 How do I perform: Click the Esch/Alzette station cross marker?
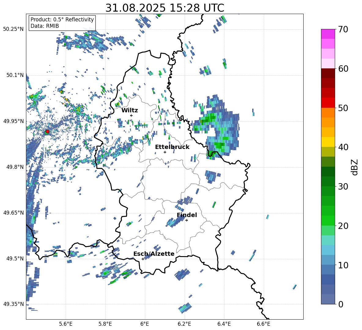click(x=143, y=259)
